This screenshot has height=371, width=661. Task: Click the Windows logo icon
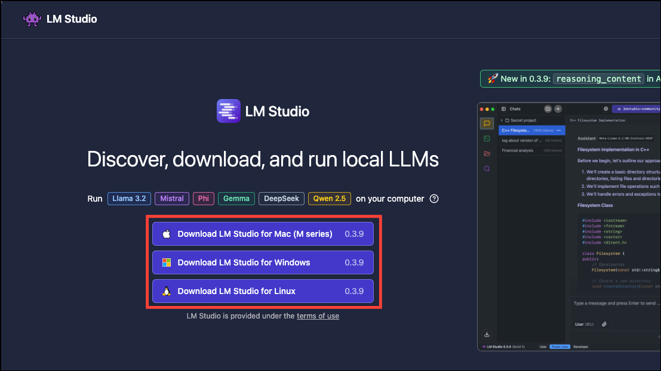[167, 262]
